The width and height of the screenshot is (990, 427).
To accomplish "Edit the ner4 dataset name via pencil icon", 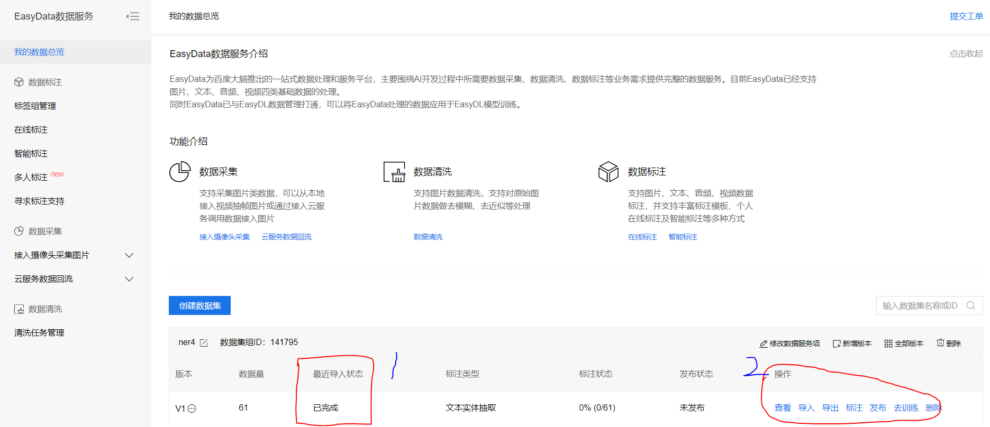I will pyautogui.click(x=204, y=343).
